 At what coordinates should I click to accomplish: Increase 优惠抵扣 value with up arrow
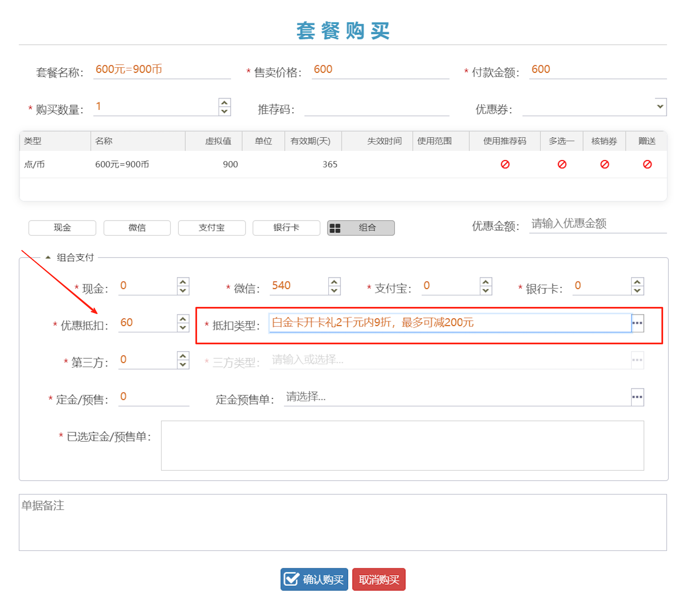[183, 319]
